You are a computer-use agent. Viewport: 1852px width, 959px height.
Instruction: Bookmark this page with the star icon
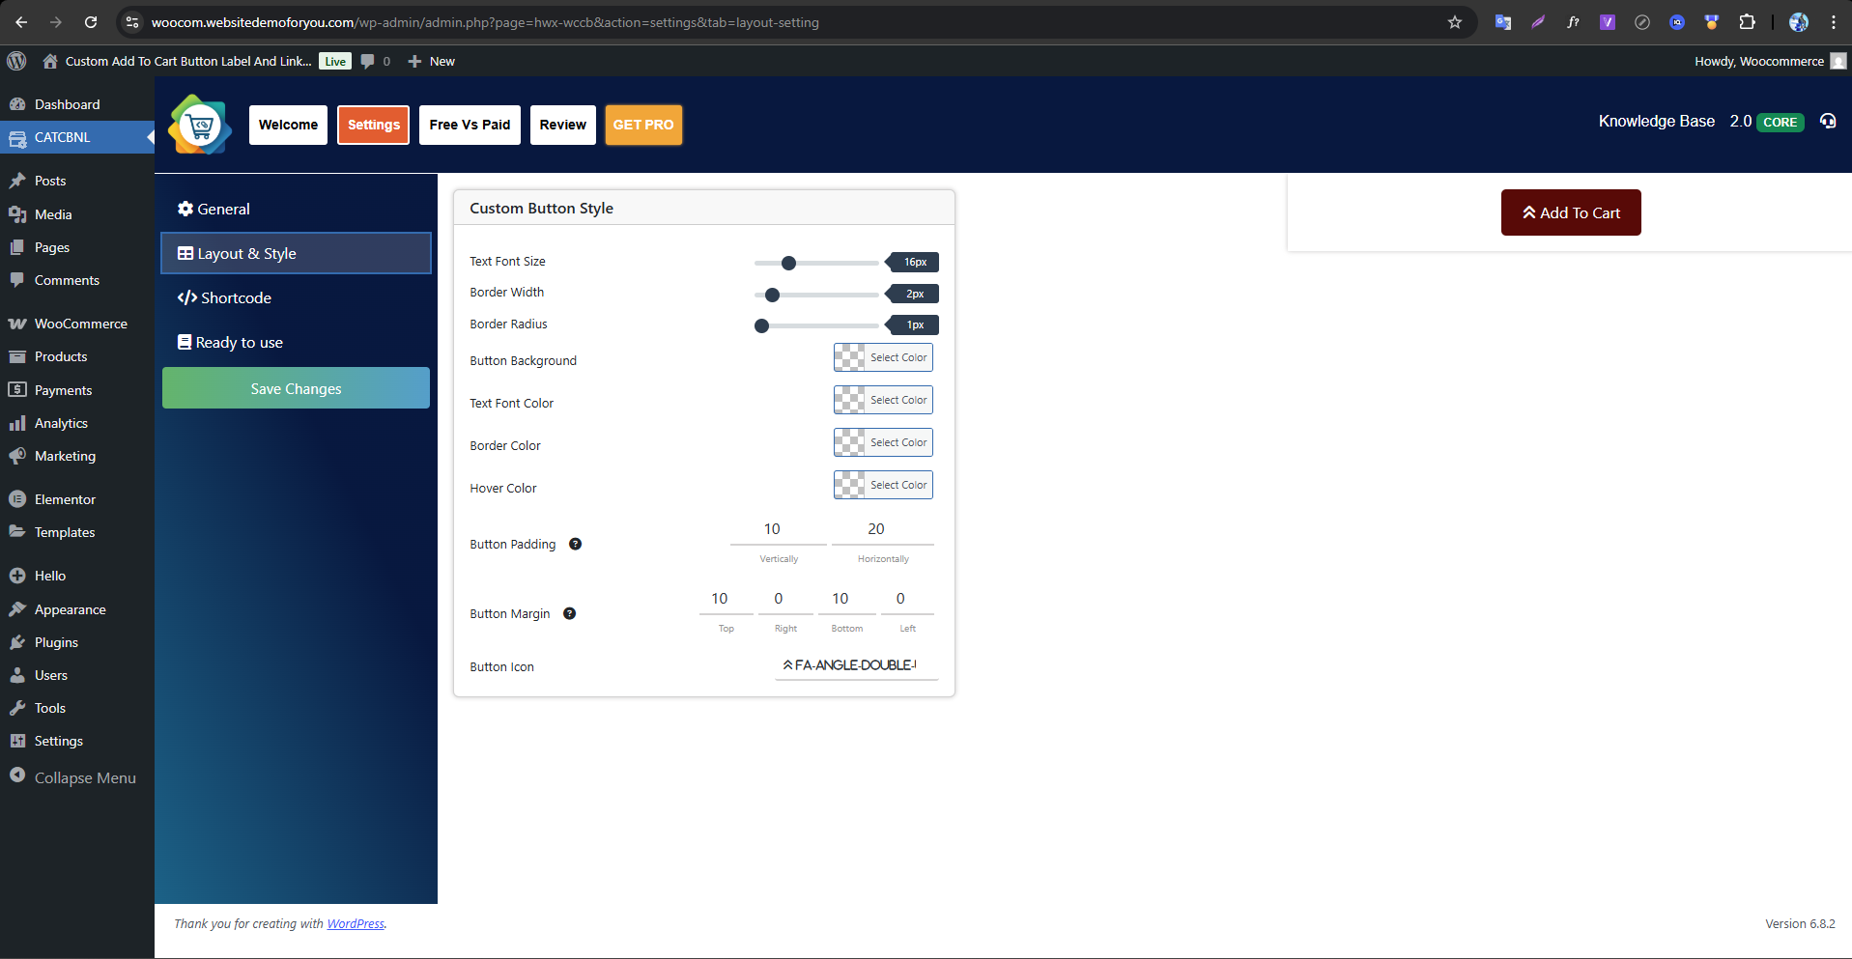(1454, 22)
